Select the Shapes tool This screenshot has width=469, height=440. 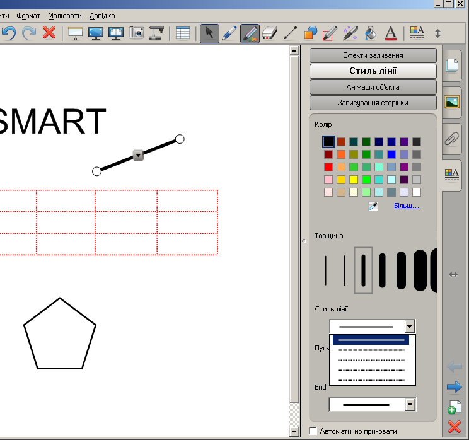(x=311, y=33)
